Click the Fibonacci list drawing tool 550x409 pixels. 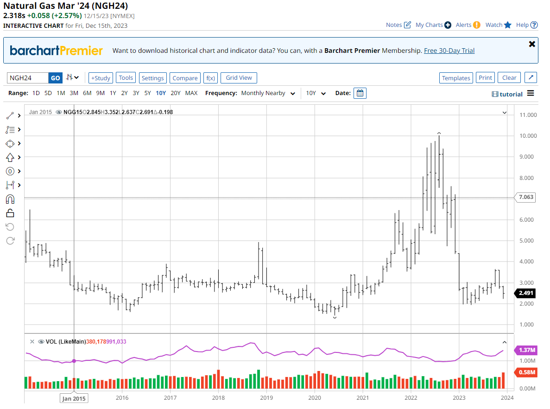10,129
